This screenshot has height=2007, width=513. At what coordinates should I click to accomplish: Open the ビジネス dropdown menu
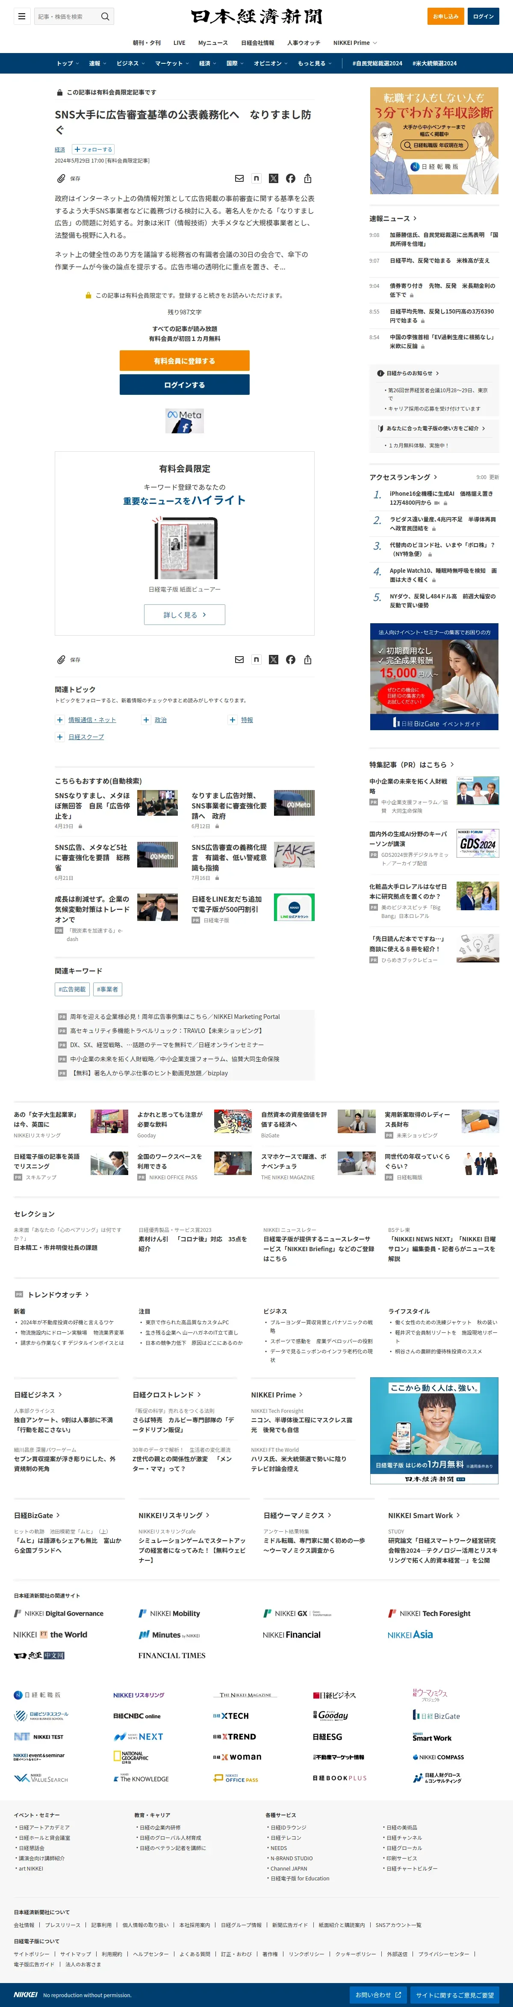point(131,63)
